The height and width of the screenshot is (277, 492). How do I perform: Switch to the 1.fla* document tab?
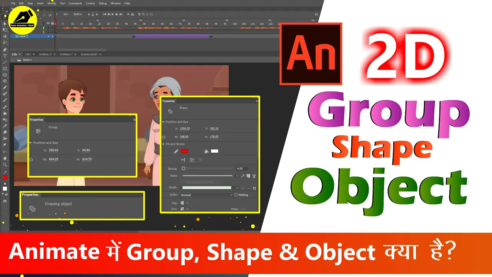(28, 54)
